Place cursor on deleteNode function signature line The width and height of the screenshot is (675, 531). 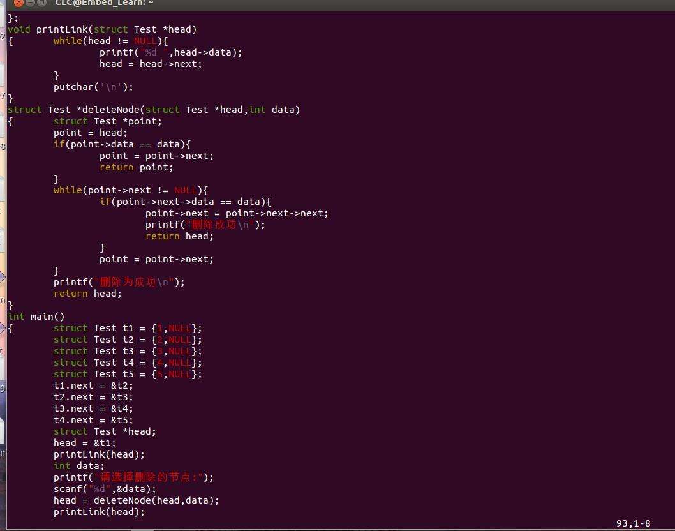click(153, 110)
